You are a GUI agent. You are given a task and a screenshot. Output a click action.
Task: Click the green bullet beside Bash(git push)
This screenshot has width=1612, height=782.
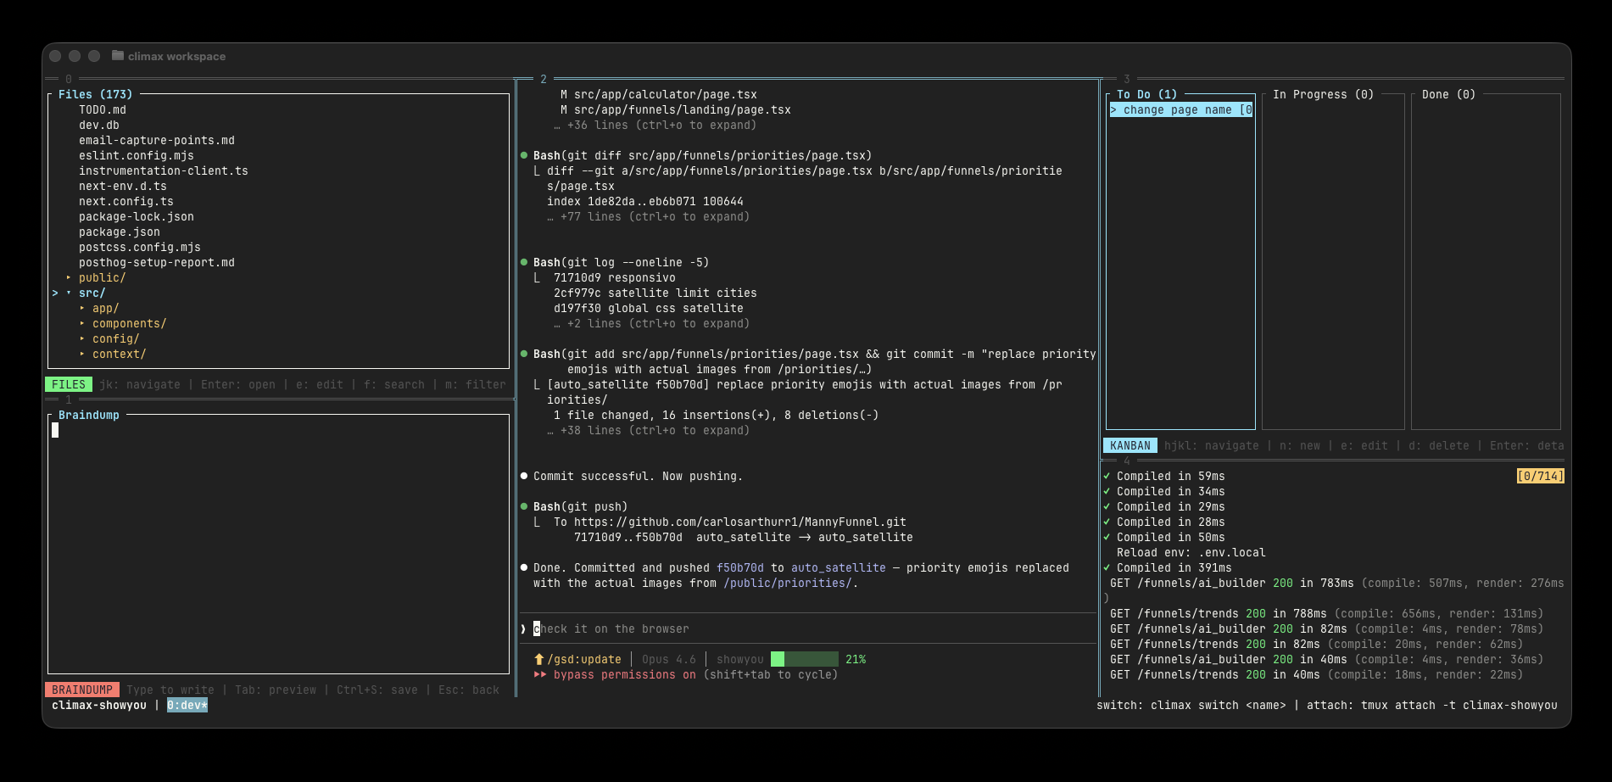point(524,506)
